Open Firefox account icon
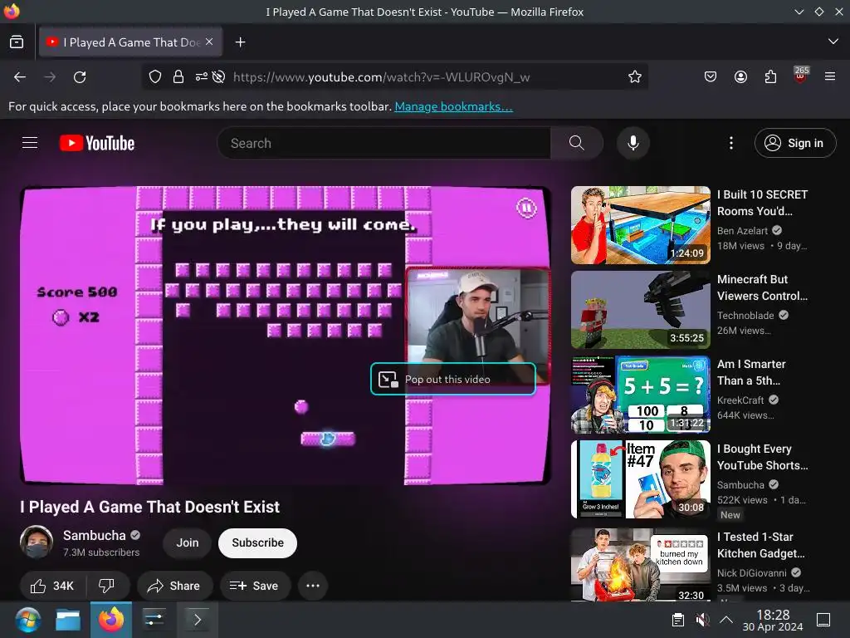The image size is (850, 638). click(x=740, y=77)
